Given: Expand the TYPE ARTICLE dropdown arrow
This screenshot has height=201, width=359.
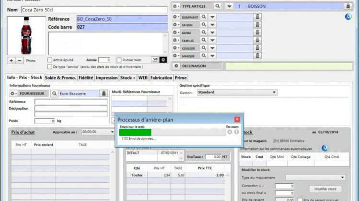Looking at the screenshot, I should pyautogui.click(x=229, y=6).
